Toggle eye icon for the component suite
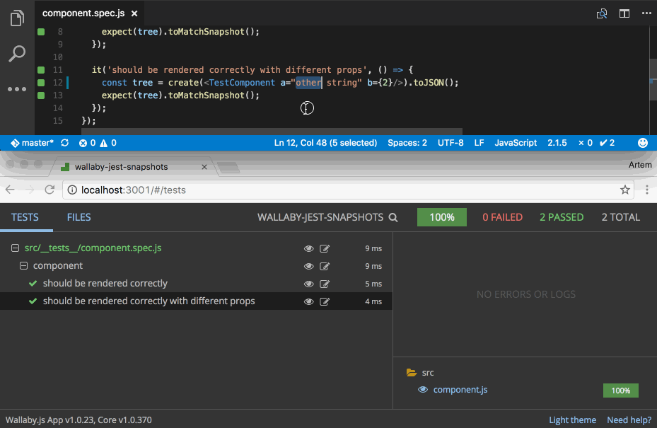 [x=308, y=266]
